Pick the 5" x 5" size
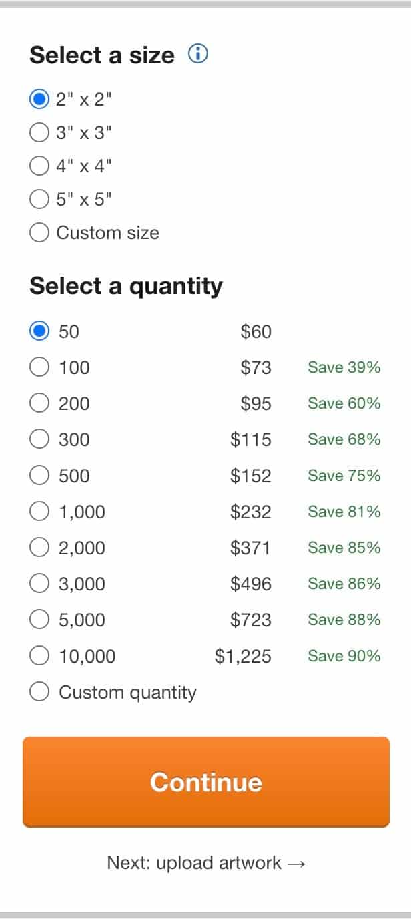This screenshot has width=411, height=919. tap(40, 199)
